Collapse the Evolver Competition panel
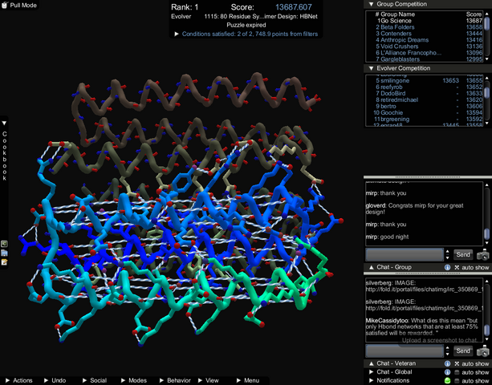The width and height of the screenshot is (492, 385). click(371, 68)
